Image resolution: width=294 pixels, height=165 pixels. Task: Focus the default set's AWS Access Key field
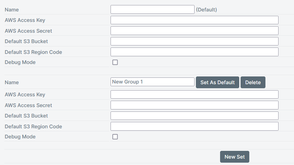click(x=194, y=20)
